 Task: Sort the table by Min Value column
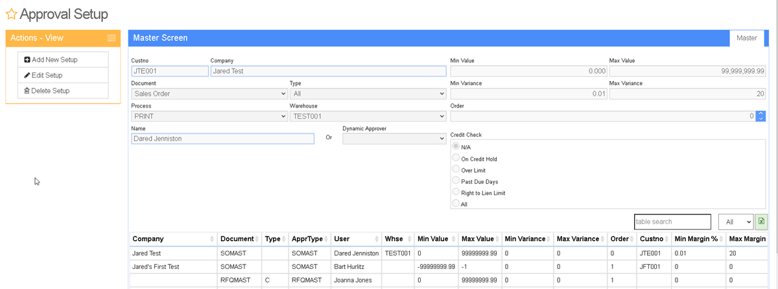(436, 239)
